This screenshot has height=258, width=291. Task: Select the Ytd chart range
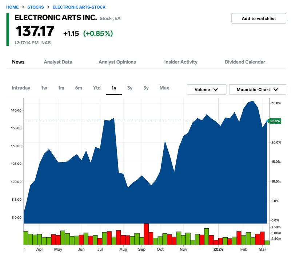click(x=97, y=88)
